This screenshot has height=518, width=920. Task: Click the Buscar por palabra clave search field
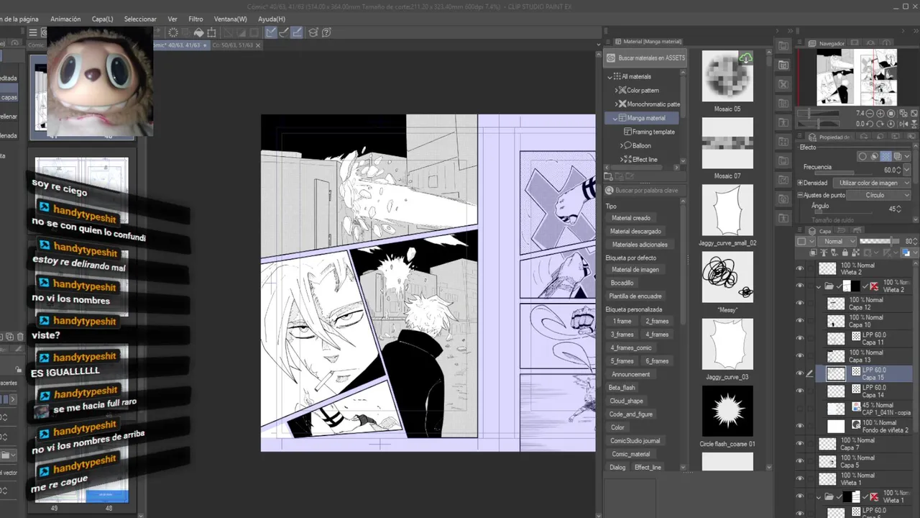point(645,191)
